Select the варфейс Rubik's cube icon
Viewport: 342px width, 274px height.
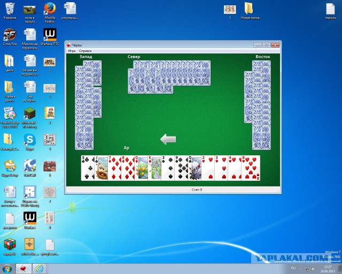coord(10,247)
